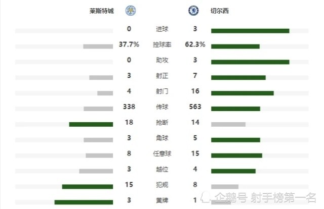This screenshot has height=209, width=324.
Task: Click Chelsea's green 角球 bar
Action: pos(235,140)
